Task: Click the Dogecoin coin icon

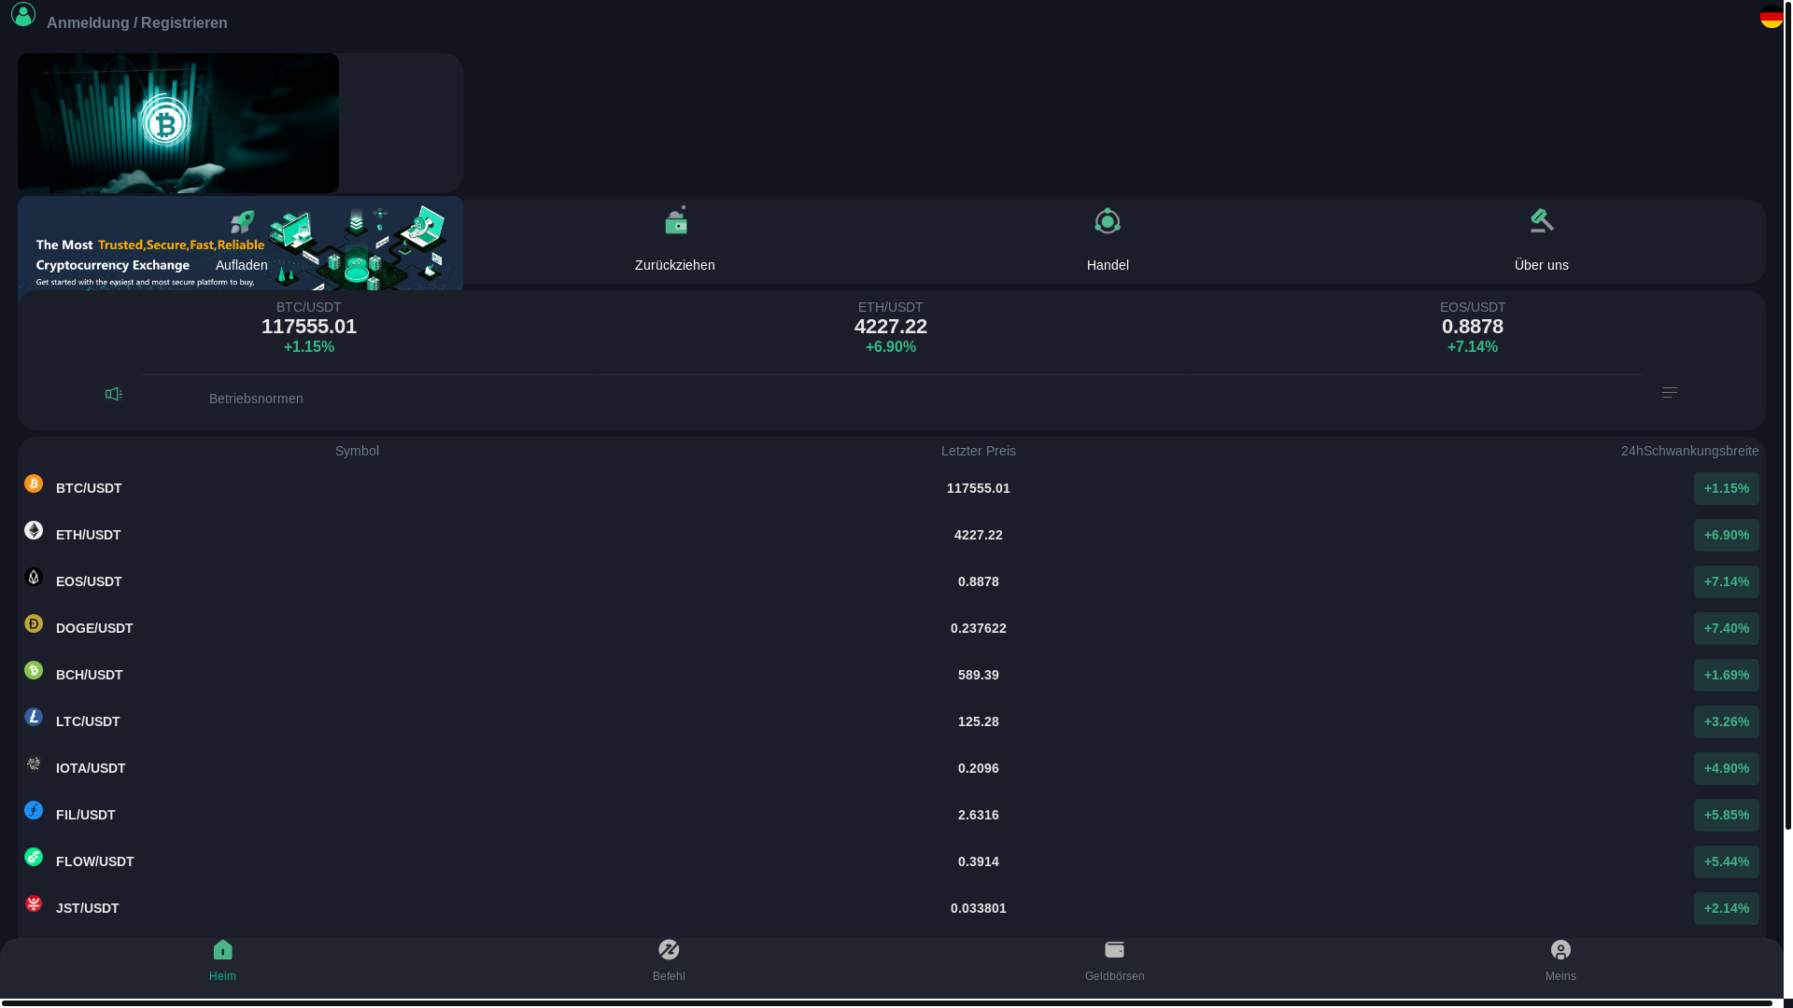Action: click(34, 623)
